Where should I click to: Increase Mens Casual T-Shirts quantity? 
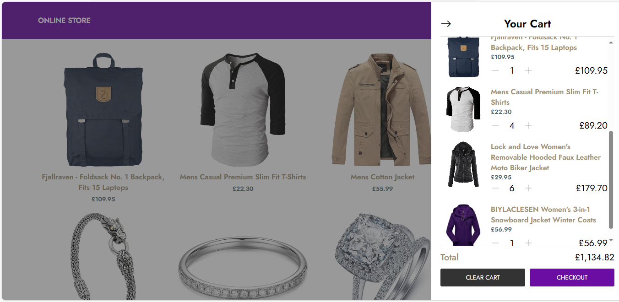click(x=528, y=125)
